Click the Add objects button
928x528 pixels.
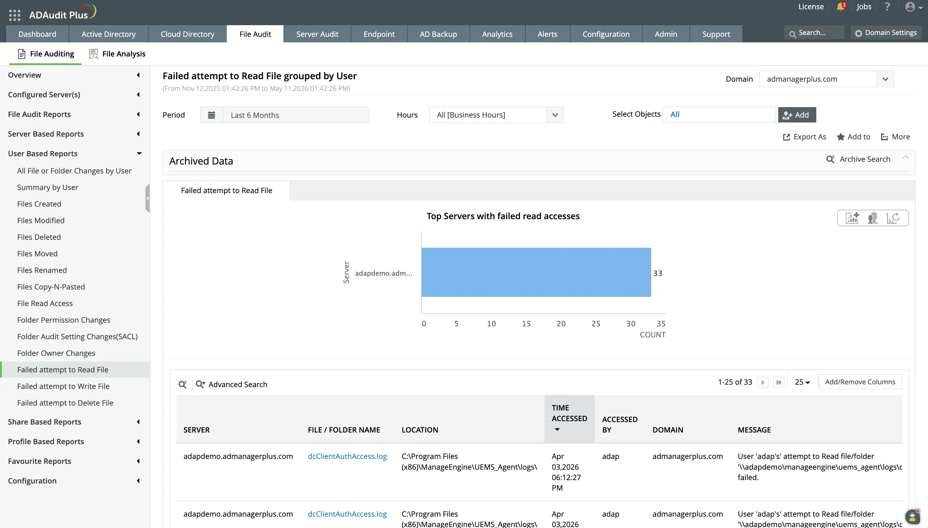click(797, 115)
